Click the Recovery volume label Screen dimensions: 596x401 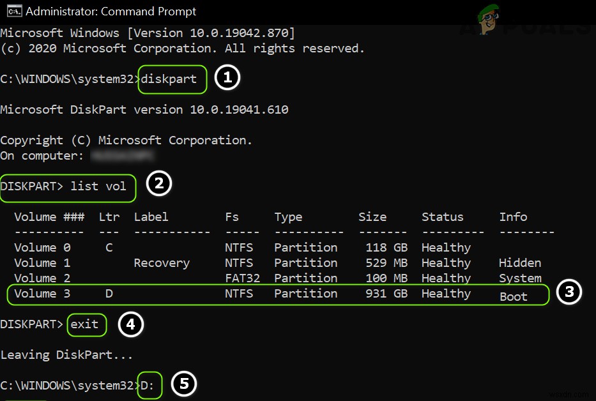161,262
